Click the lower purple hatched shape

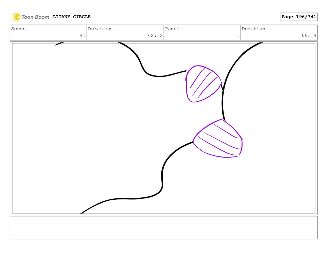(218, 138)
